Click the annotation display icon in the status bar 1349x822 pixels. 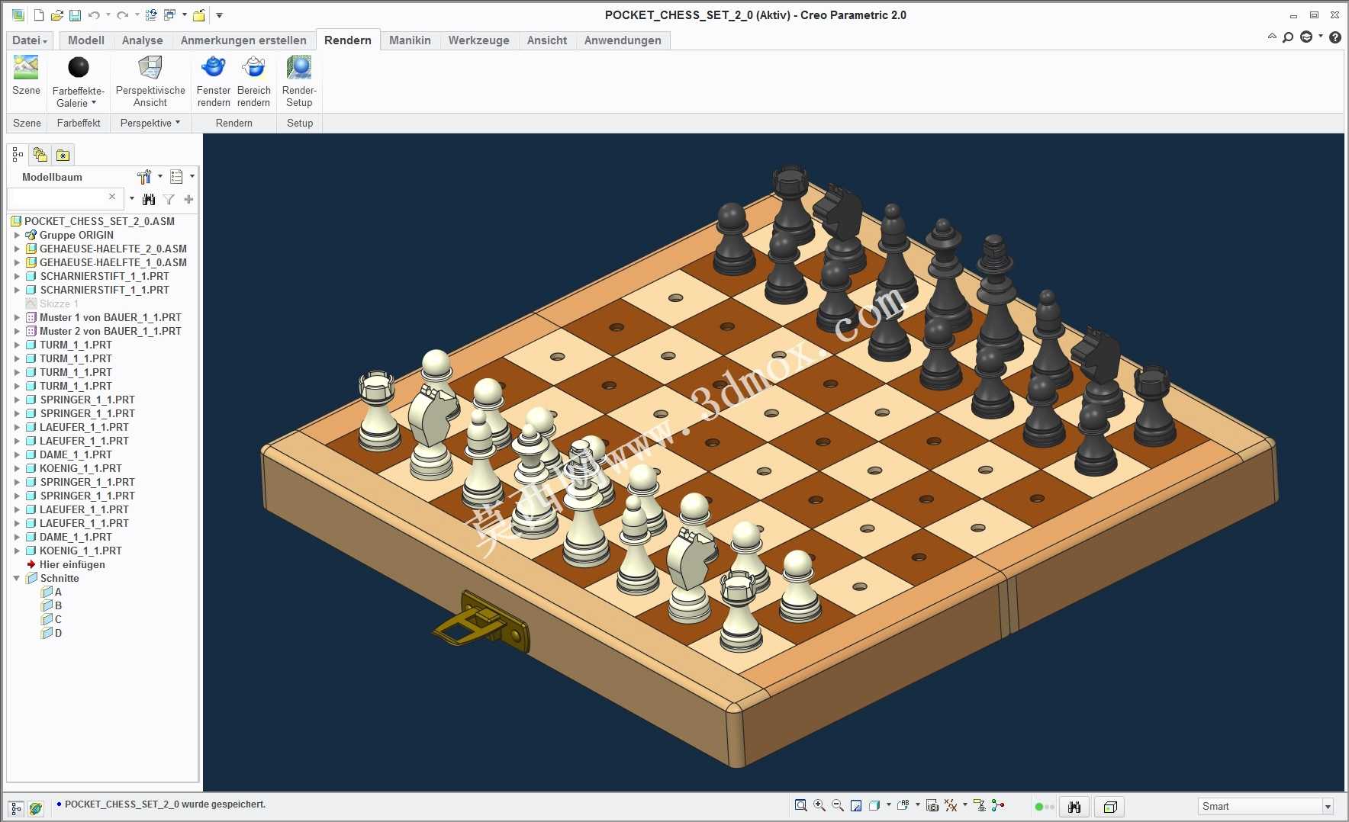click(x=979, y=806)
